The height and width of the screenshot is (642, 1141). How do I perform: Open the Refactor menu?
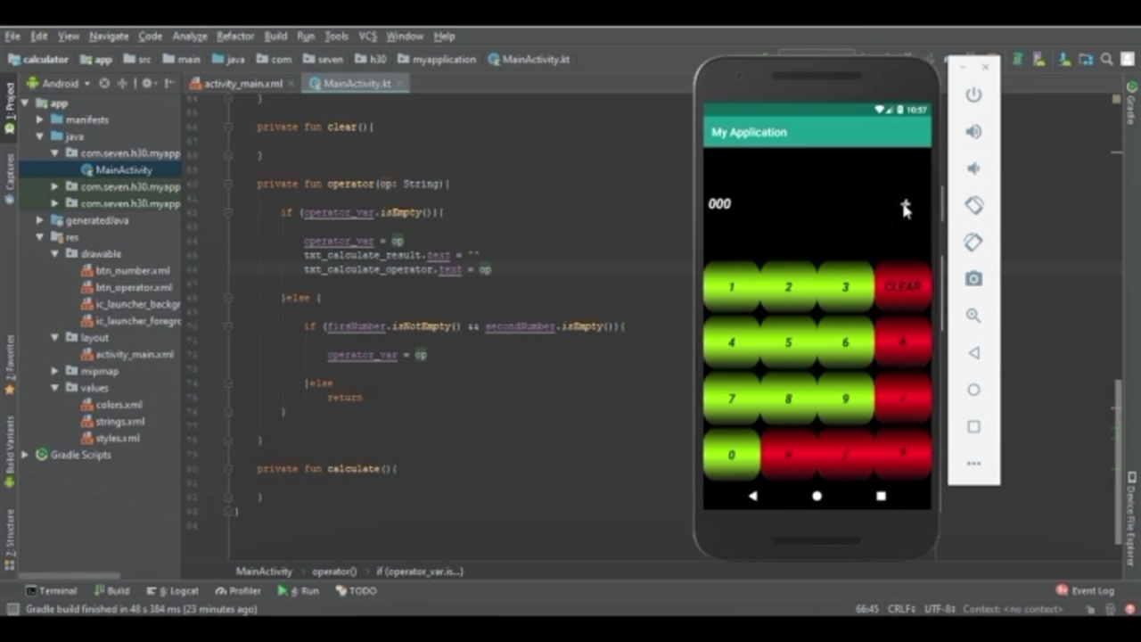[235, 37]
